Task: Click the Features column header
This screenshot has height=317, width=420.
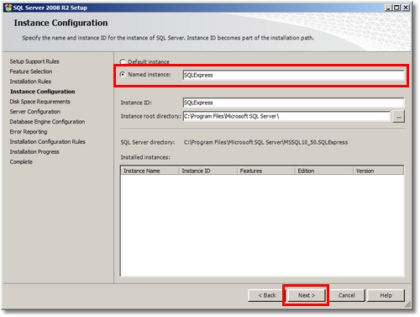Action: pos(266,171)
